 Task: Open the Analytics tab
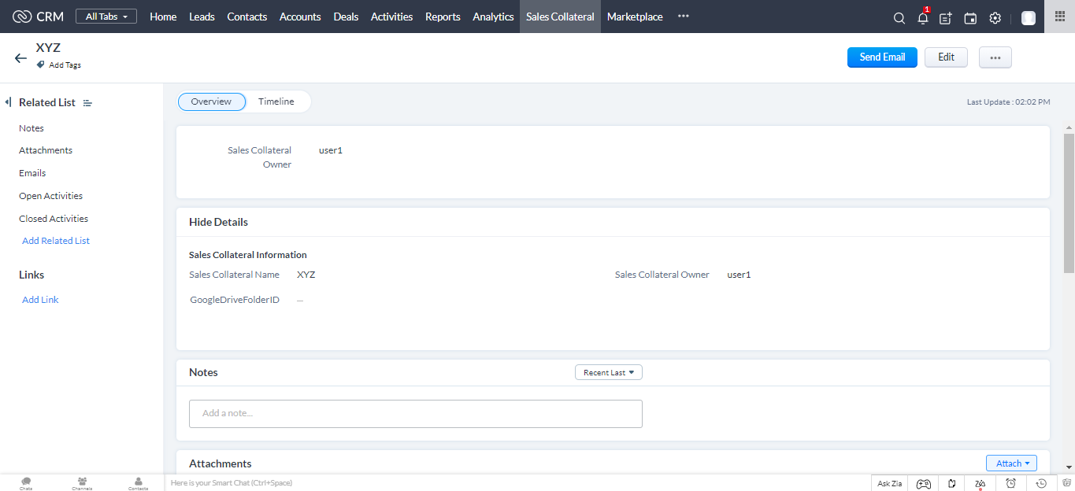(x=493, y=17)
